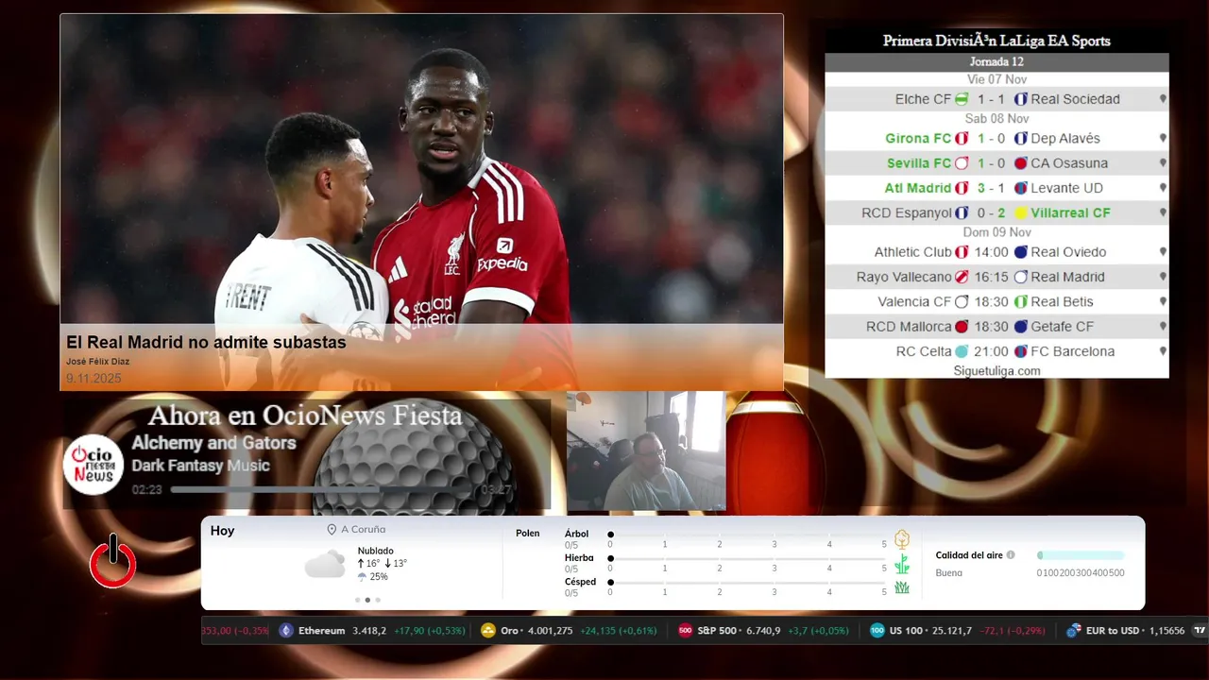The width and height of the screenshot is (1209, 680).
Task: Click the article date 9.11.2025
Action: coord(94,379)
